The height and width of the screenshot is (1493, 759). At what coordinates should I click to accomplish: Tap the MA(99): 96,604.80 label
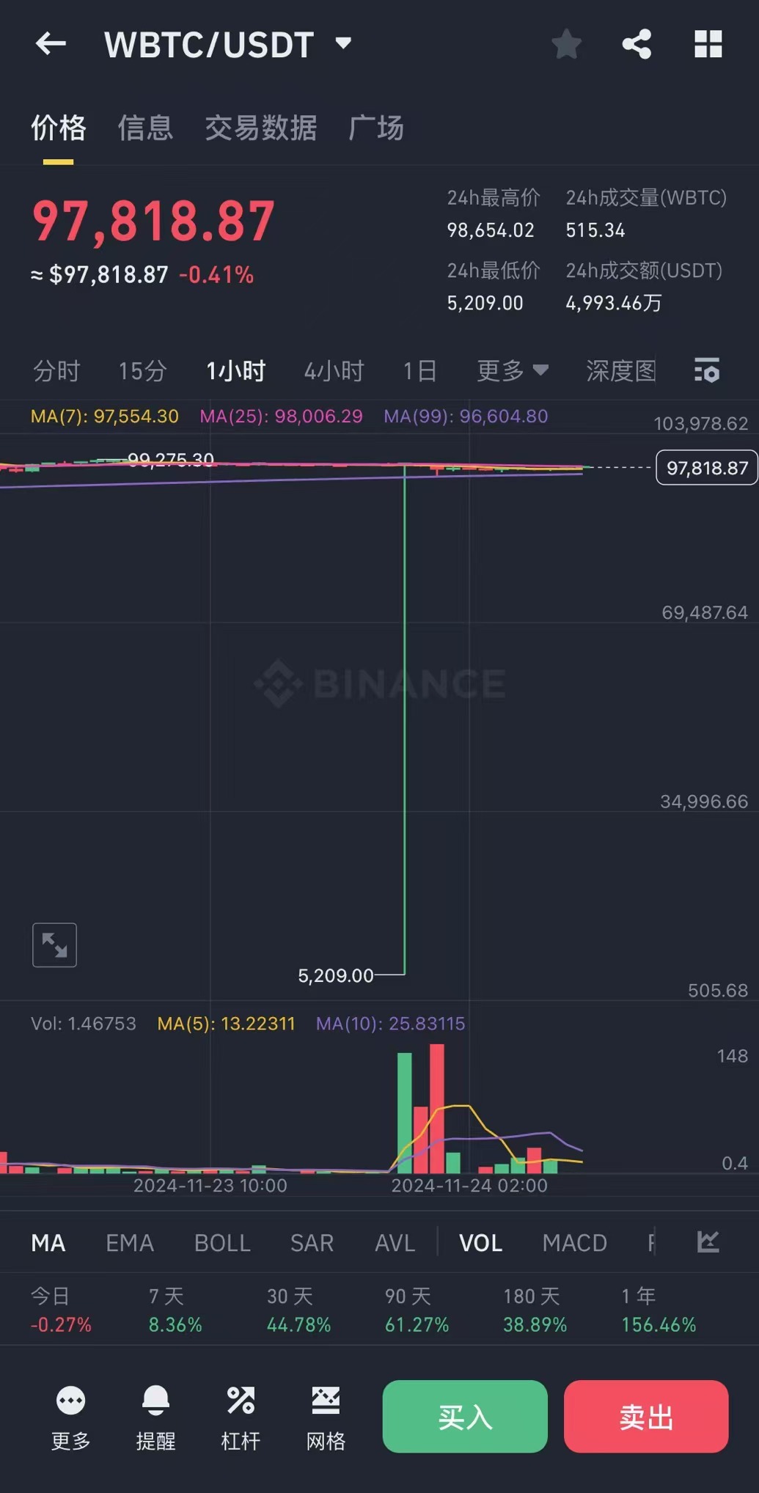click(466, 417)
